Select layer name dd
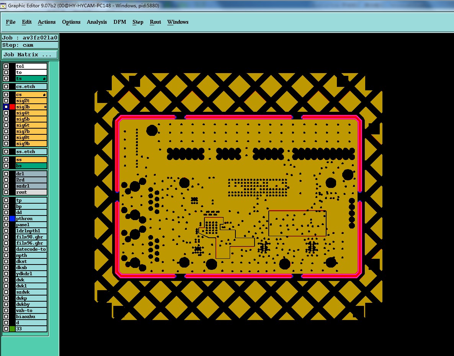 click(31, 212)
